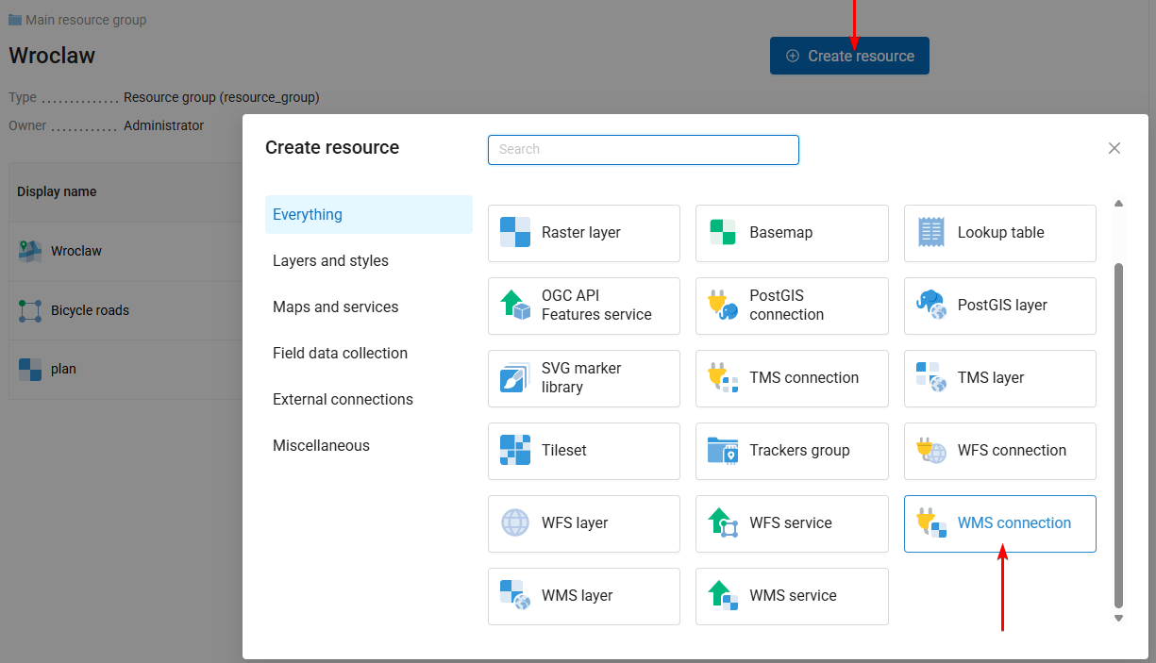Select the Raster layer resource icon
This screenshot has height=663, width=1156.
(515, 233)
